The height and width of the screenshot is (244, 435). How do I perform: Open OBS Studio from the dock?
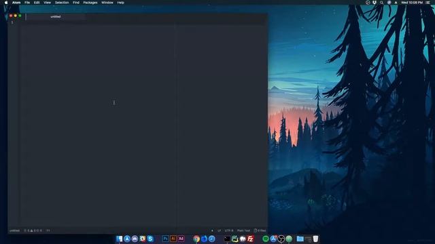pyautogui.click(x=281, y=239)
